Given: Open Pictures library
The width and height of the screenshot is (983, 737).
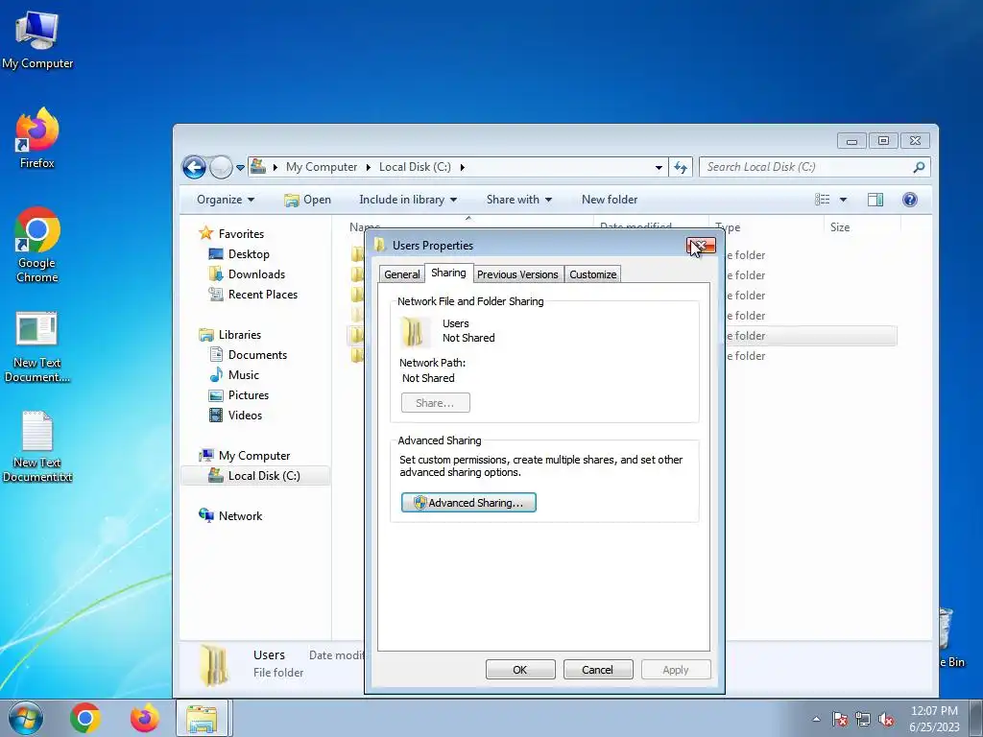Looking at the screenshot, I should 249,394.
